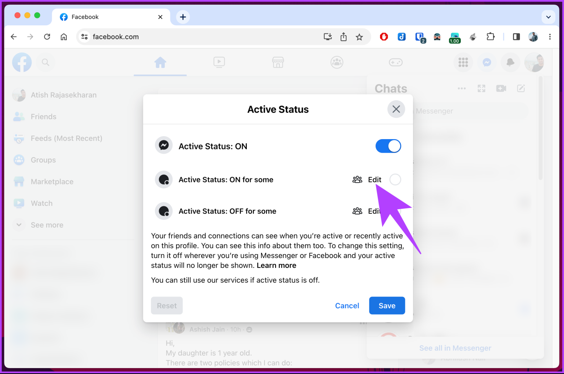Start a new video call from Chats panel
The image size is (564, 374).
pos(501,88)
